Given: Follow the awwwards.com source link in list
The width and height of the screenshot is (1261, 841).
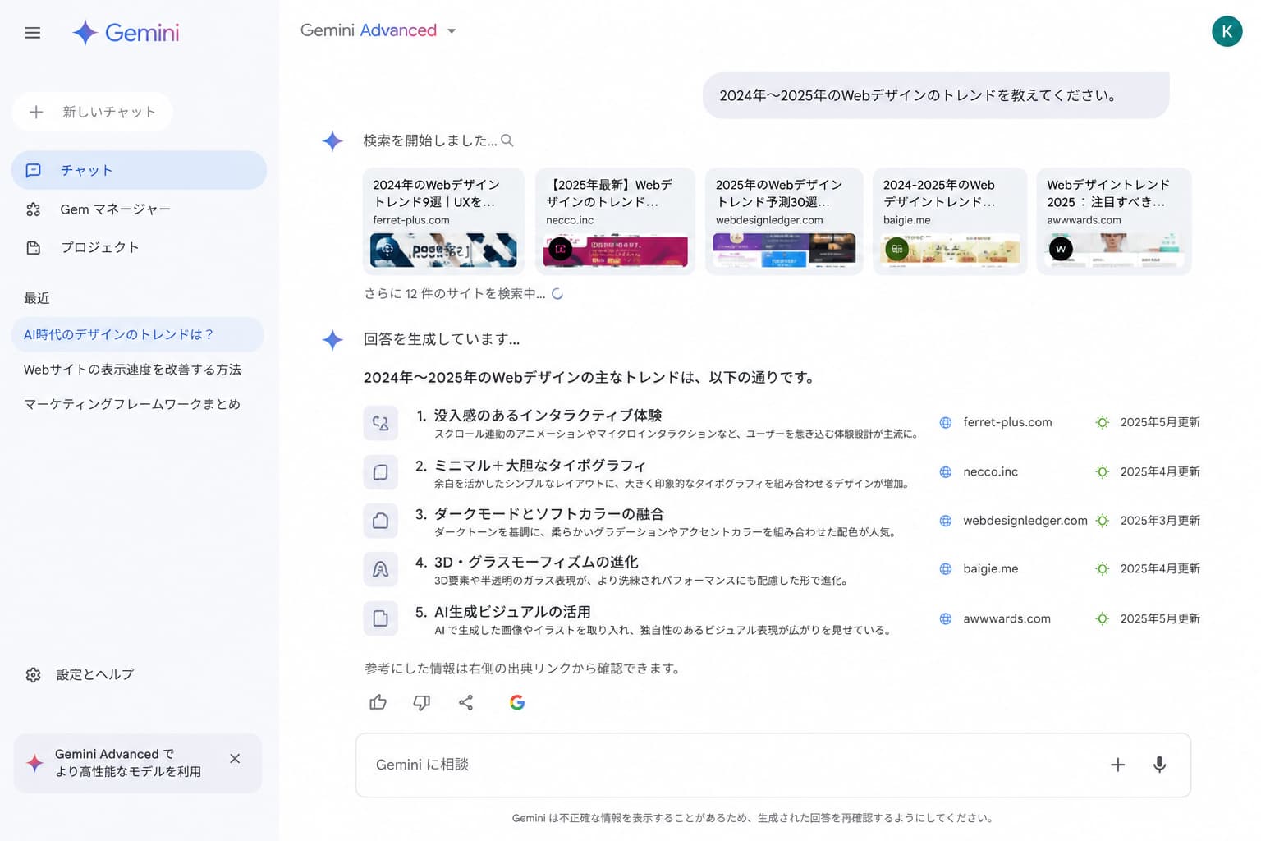Looking at the screenshot, I should 1007,618.
